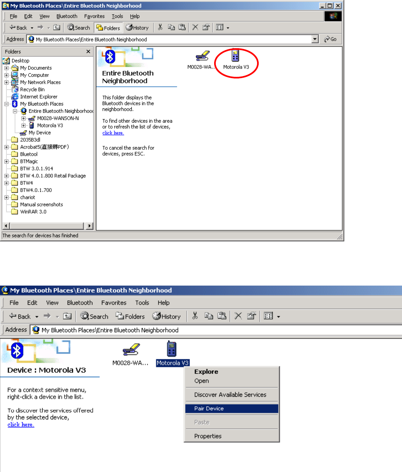Click Forward arrow in upper window toolbar
402x472 pixels.
pyautogui.click(x=40, y=27)
